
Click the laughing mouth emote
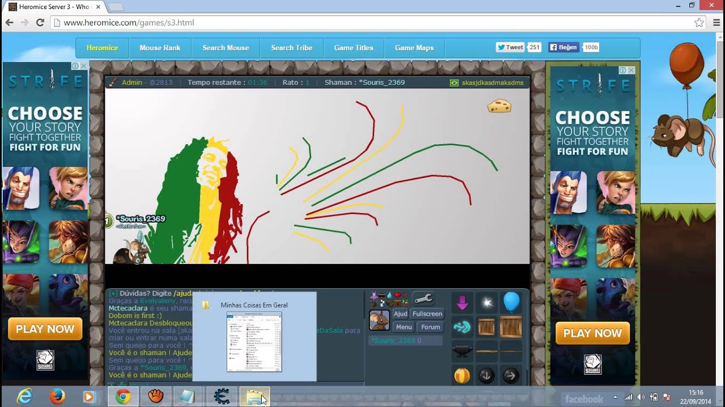click(x=382, y=296)
